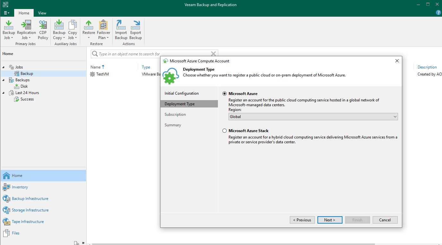Select the Last 24 Hours tree item
Viewport: 442px width, 245px height.
tap(27, 93)
